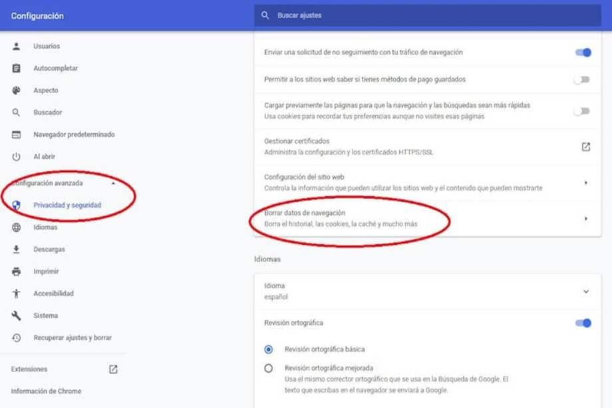The image size is (612, 408).
Task: Click the Buscar ajustes search field
Action: coord(426,15)
